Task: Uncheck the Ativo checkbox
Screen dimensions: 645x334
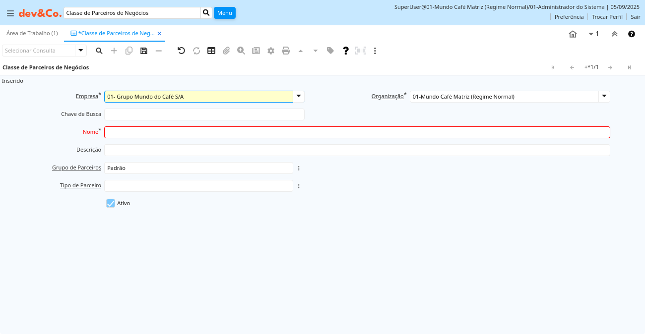Action: pos(111,203)
